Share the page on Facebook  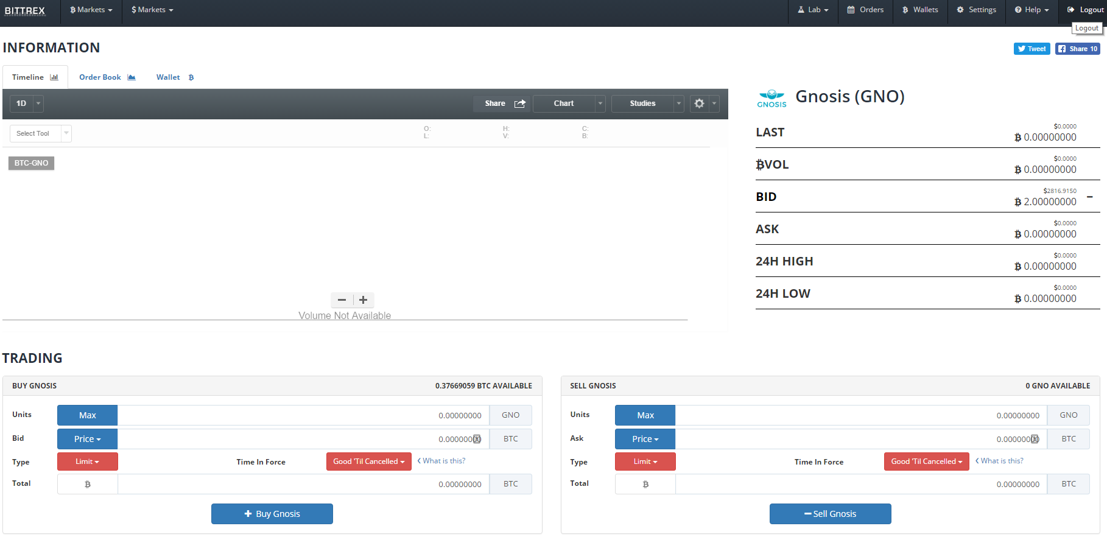click(1078, 49)
